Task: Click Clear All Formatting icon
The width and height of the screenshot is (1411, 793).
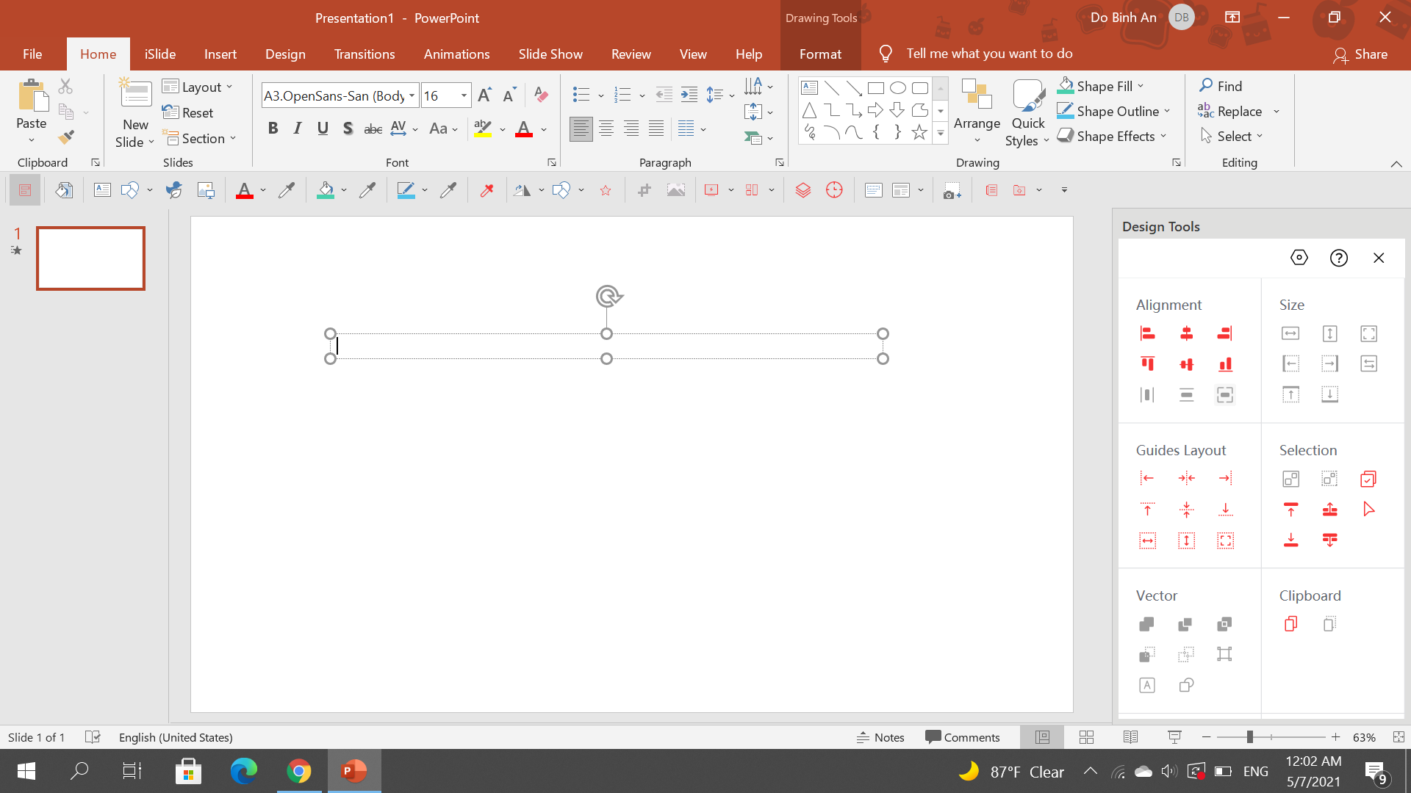Action: 541,95
